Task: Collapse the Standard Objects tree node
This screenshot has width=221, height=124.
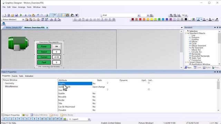Action: (x=186, y=33)
